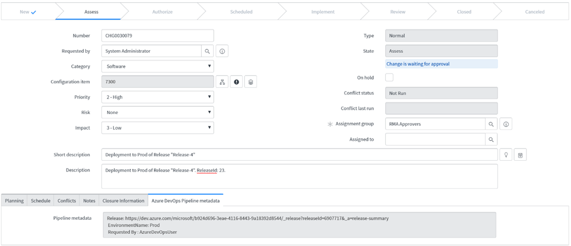
Task: Expand the Risk dropdown
Action: tap(158, 112)
